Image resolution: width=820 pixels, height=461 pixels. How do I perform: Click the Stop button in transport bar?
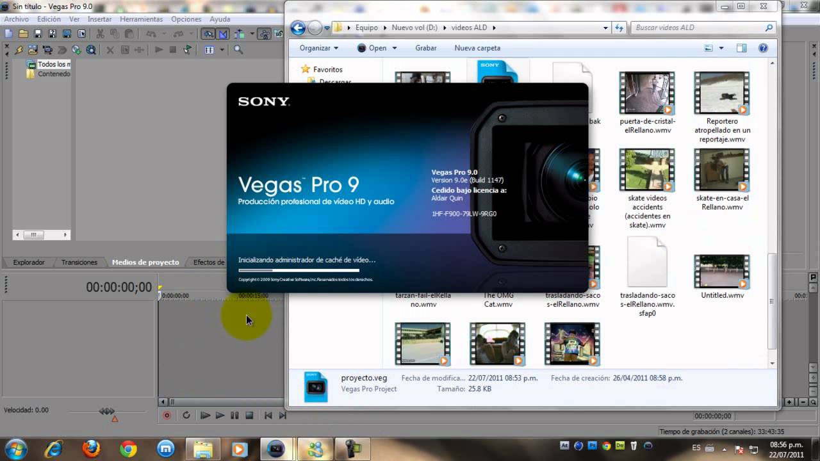249,416
